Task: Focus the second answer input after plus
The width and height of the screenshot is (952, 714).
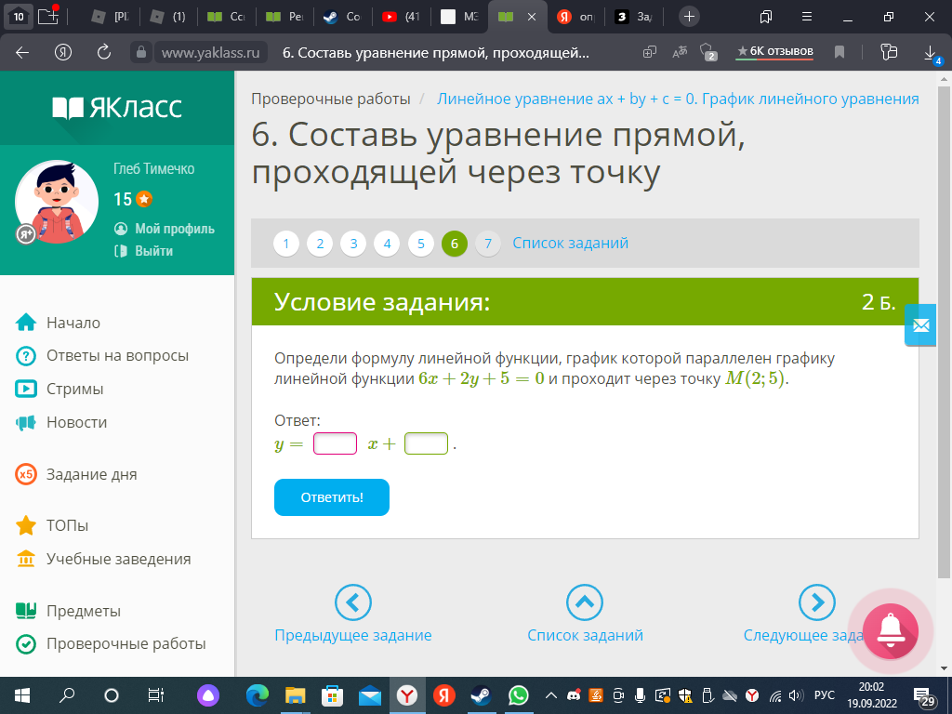Action: [426, 443]
